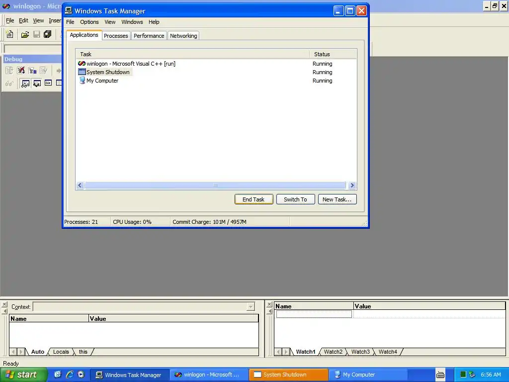This screenshot has width=509, height=382.
Task: Click the winlogon Visual C++ task icon
Action: [82, 64]
